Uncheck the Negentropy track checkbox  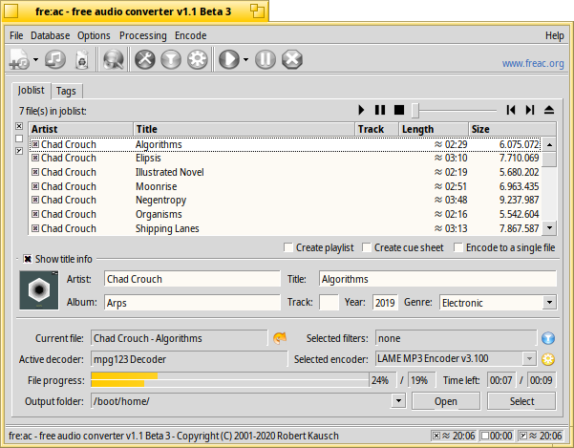[x=35, y=200]
